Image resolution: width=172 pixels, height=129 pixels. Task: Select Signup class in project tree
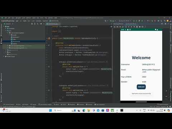point(15,44)
